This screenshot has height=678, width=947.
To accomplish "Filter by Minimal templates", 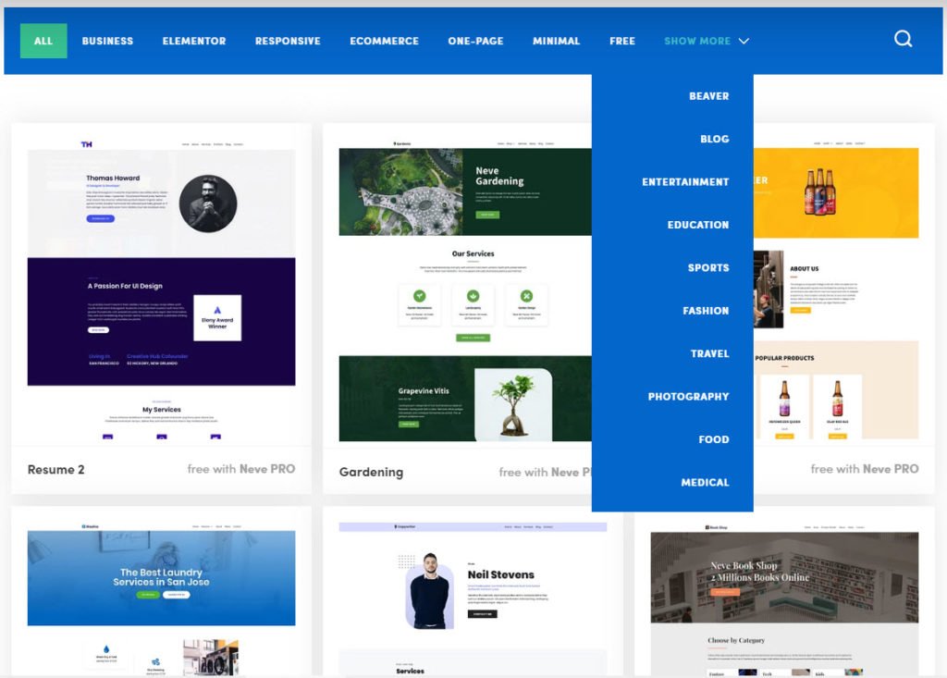I will tap(556, 41).
